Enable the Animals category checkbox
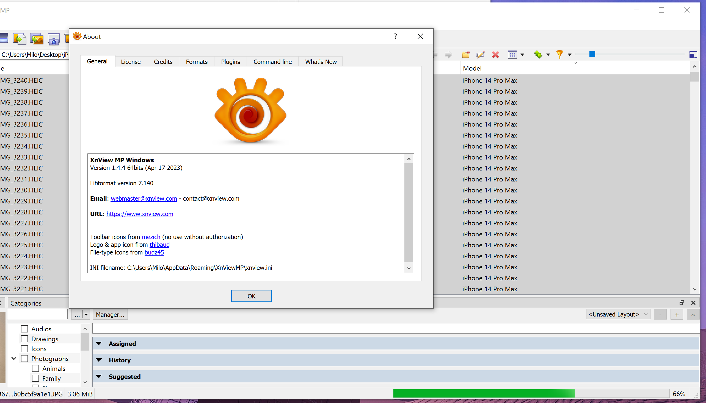The image size is (706, 403). [35, 368]
